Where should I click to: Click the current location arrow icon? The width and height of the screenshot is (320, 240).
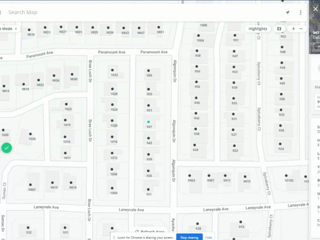[288, 12]
